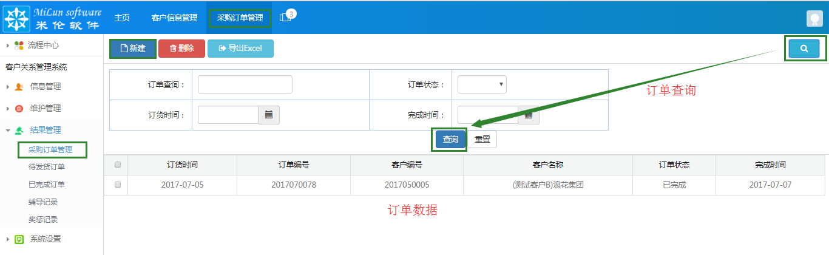Click the MiLun software logo
The image size is (829, 255).
(52, 18)
